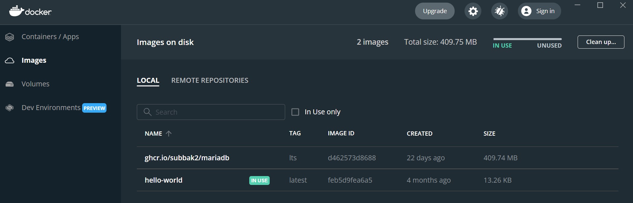This screenshot has height=203, width=633.
Task: Click the 4 months ago created value
Action: click(429, 180)
